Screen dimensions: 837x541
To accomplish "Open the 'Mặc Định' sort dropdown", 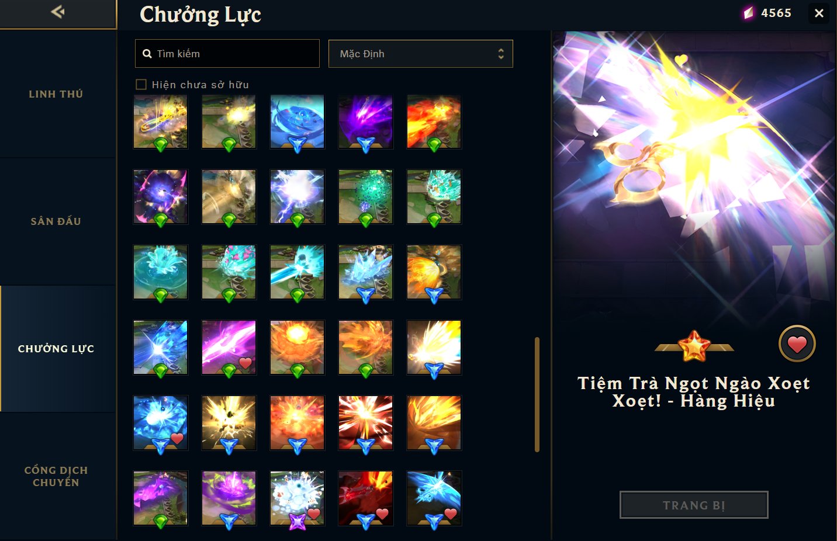I will pyautogui.click(x=420, y=54).
